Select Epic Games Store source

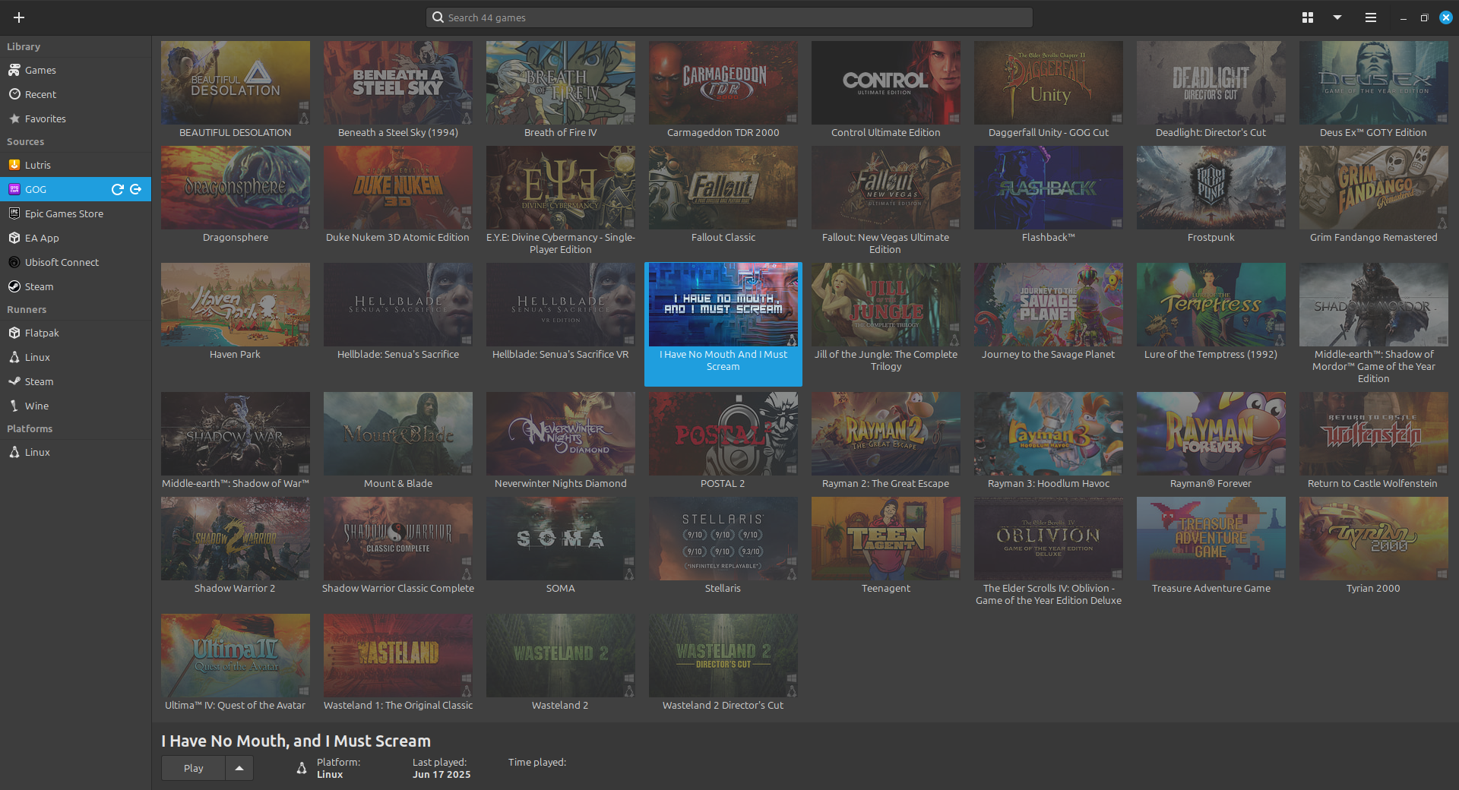[x=75, y=213]
